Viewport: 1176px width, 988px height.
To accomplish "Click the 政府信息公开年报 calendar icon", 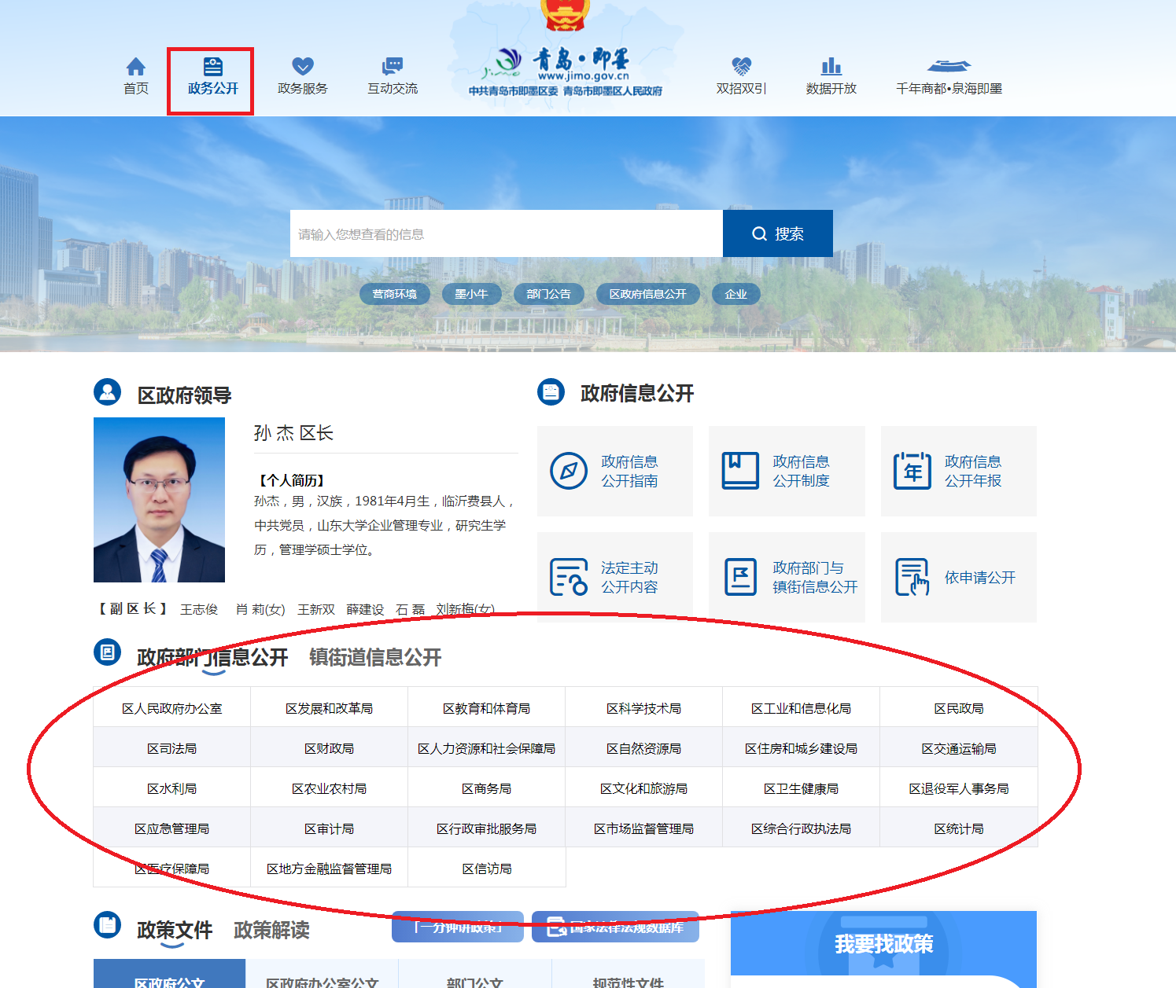I will [x=912, y=472].
